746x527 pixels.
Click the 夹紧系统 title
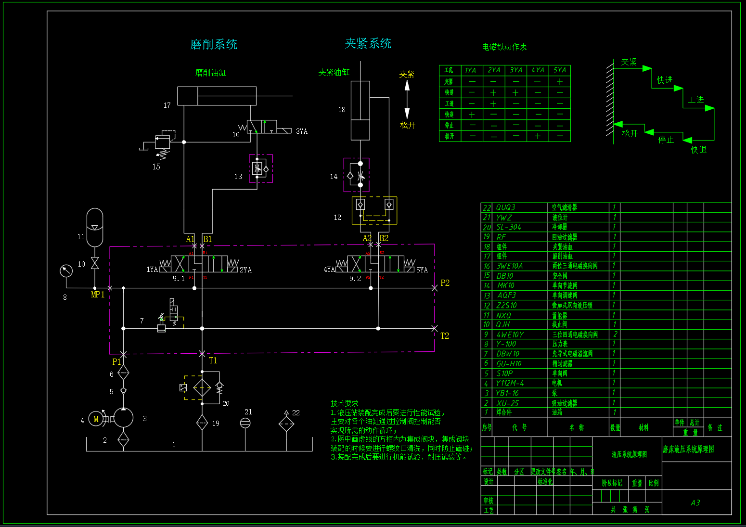368,43
